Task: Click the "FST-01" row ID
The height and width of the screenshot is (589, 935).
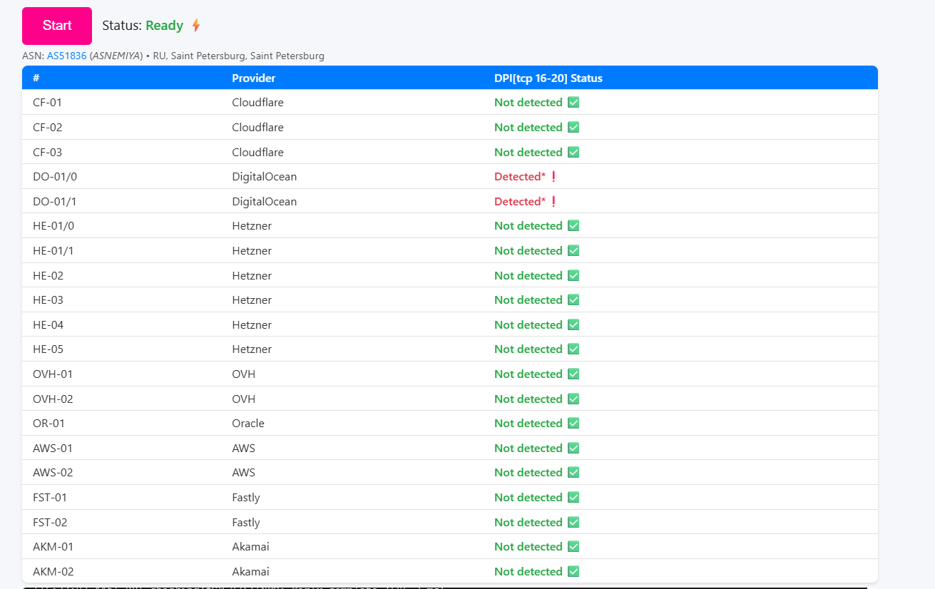Action: coord(50,498)
